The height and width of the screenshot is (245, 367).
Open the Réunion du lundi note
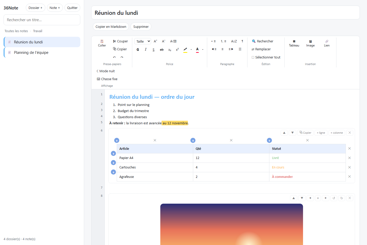[42, 42]
